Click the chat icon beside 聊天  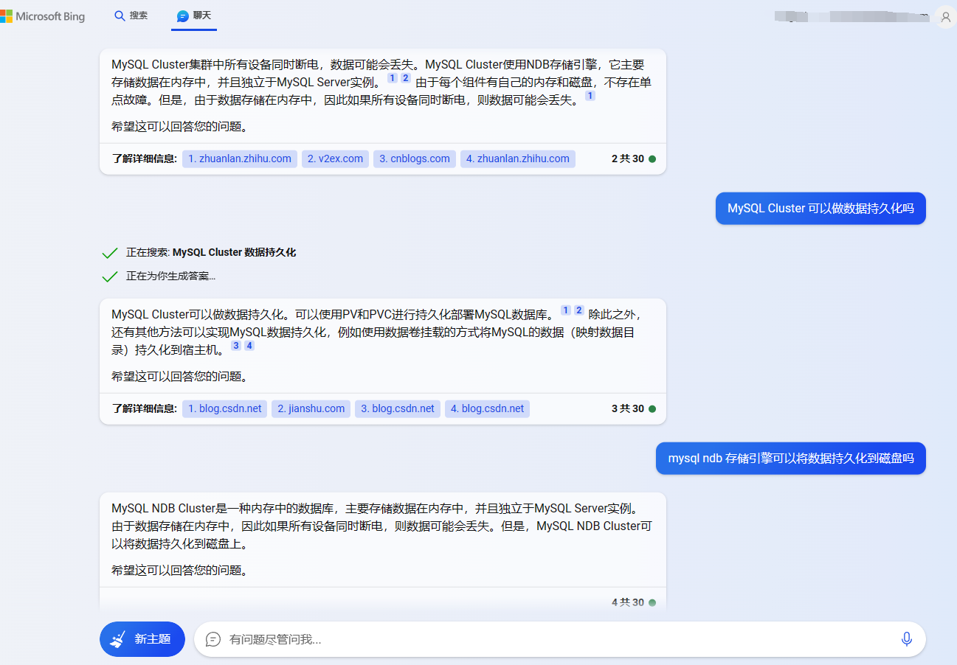pyautogui.click(x=183, y=15)
